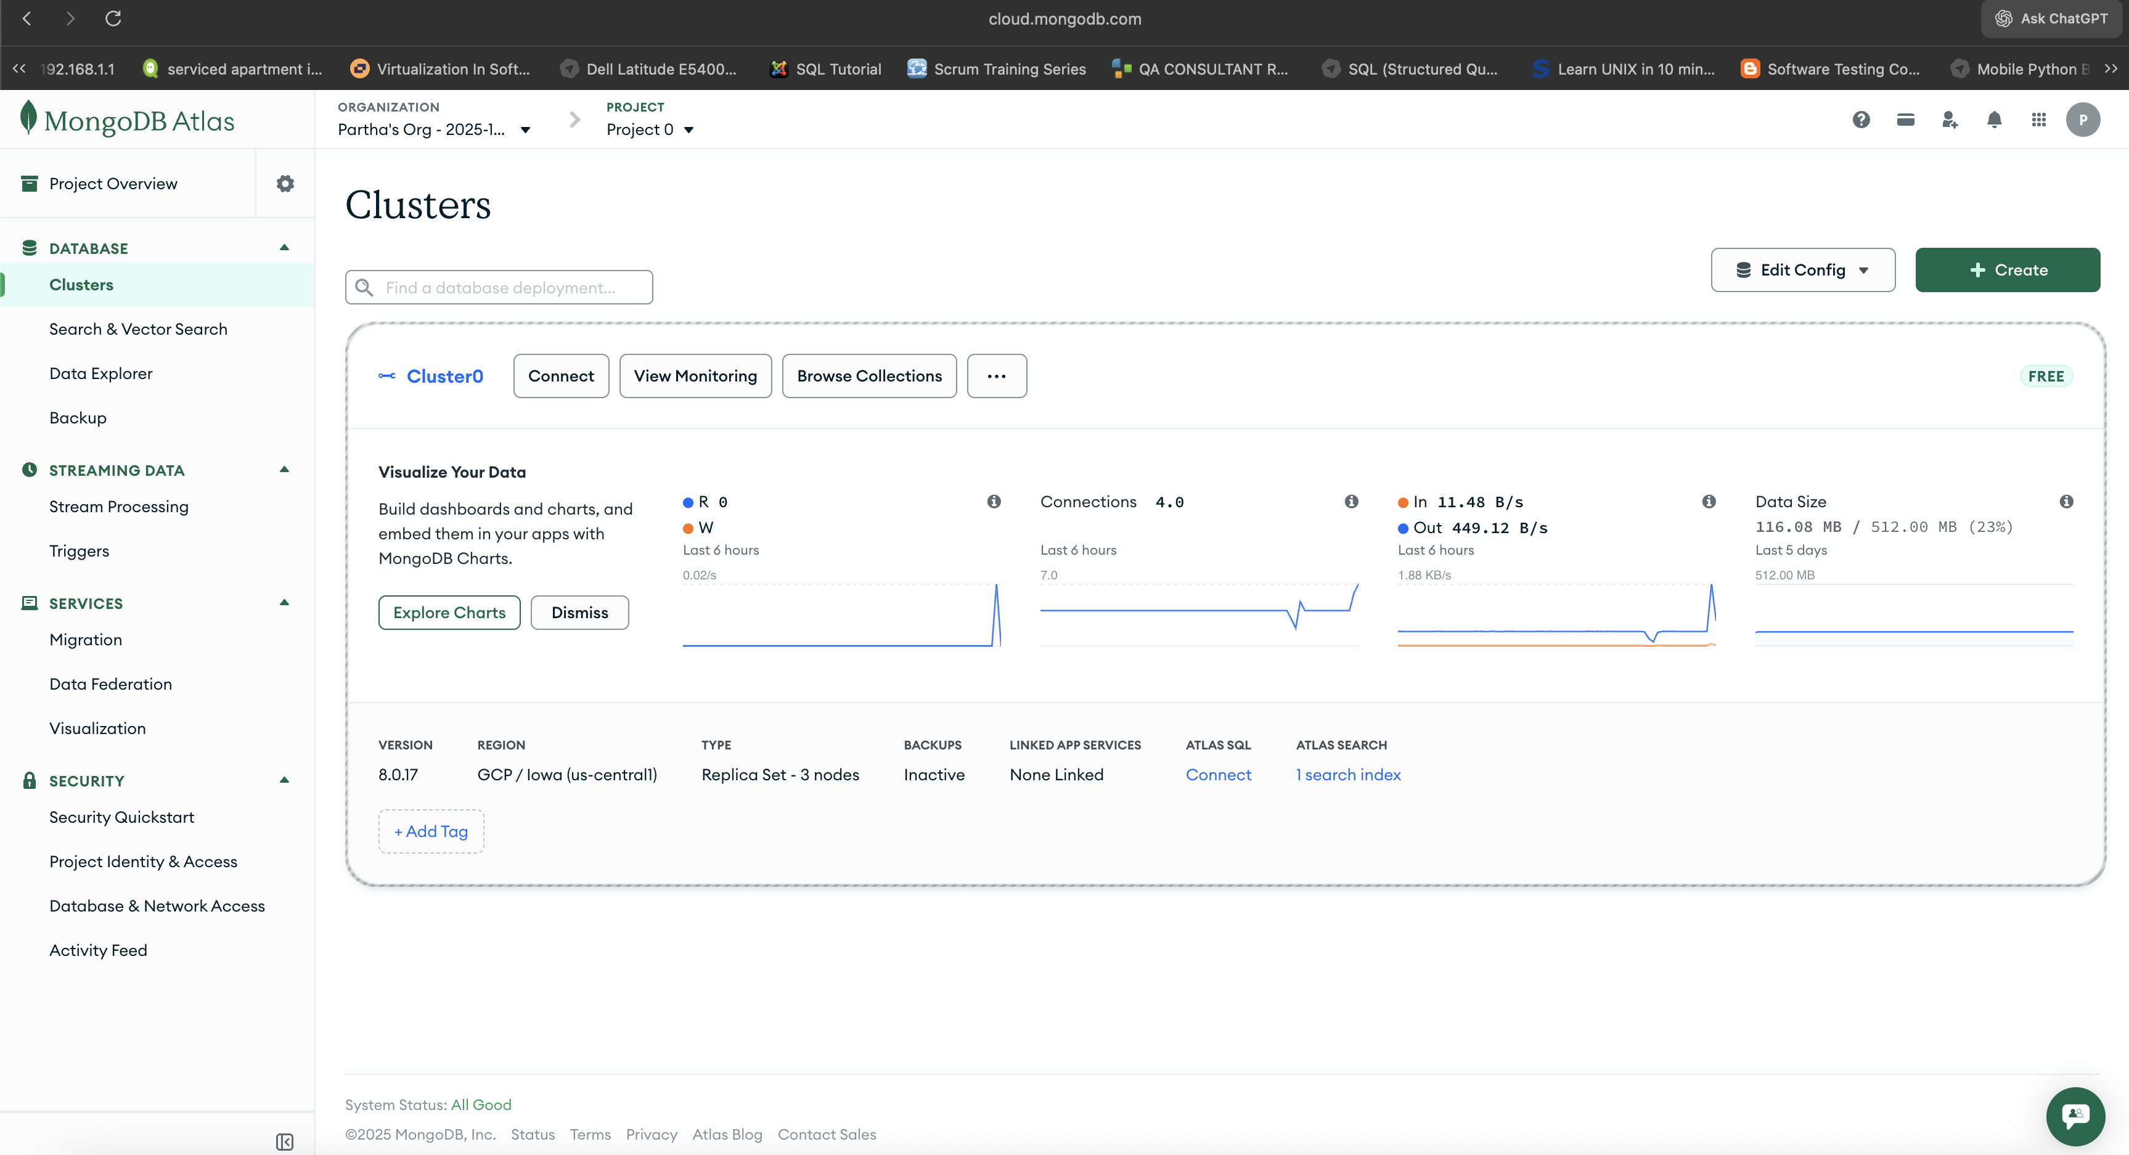
Task: Open organization selector dropdown
Action: pyautogui.click(x=434, y=129)
